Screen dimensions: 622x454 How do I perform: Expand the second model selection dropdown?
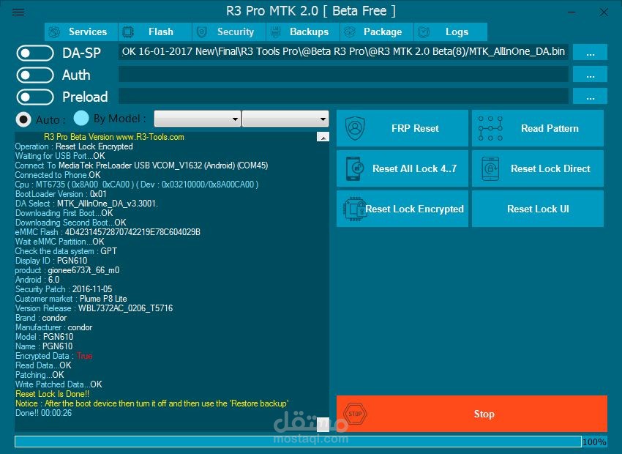[x=285, y=119]
